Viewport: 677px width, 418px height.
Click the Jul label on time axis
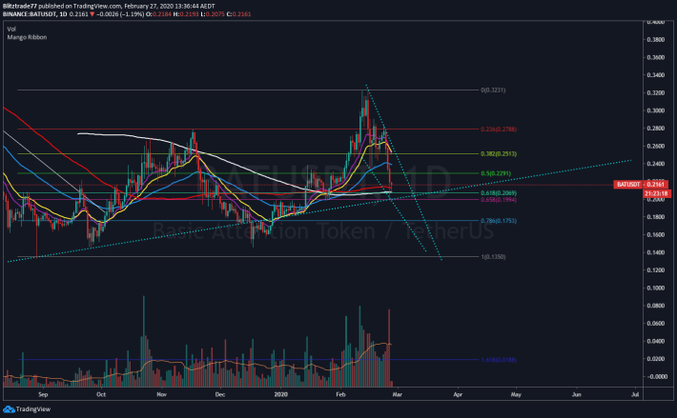(635, 394)
